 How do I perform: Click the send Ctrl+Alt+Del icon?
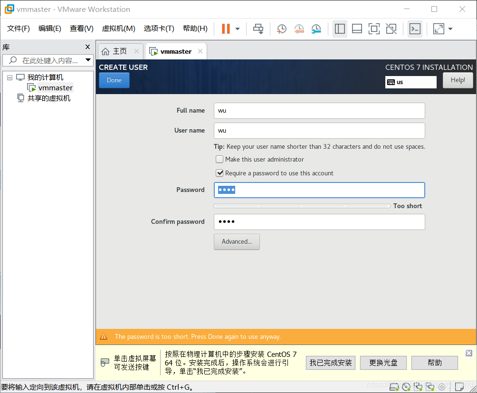(258, 29)
